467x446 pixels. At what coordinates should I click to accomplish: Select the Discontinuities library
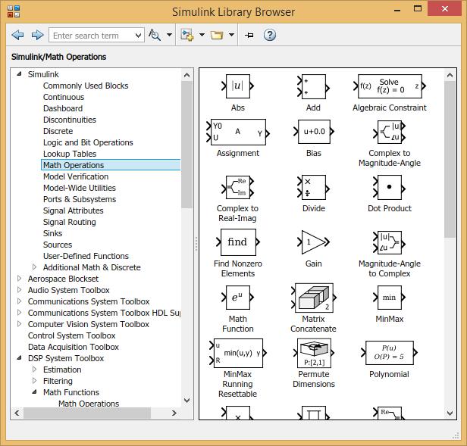(x=70, y=120)
